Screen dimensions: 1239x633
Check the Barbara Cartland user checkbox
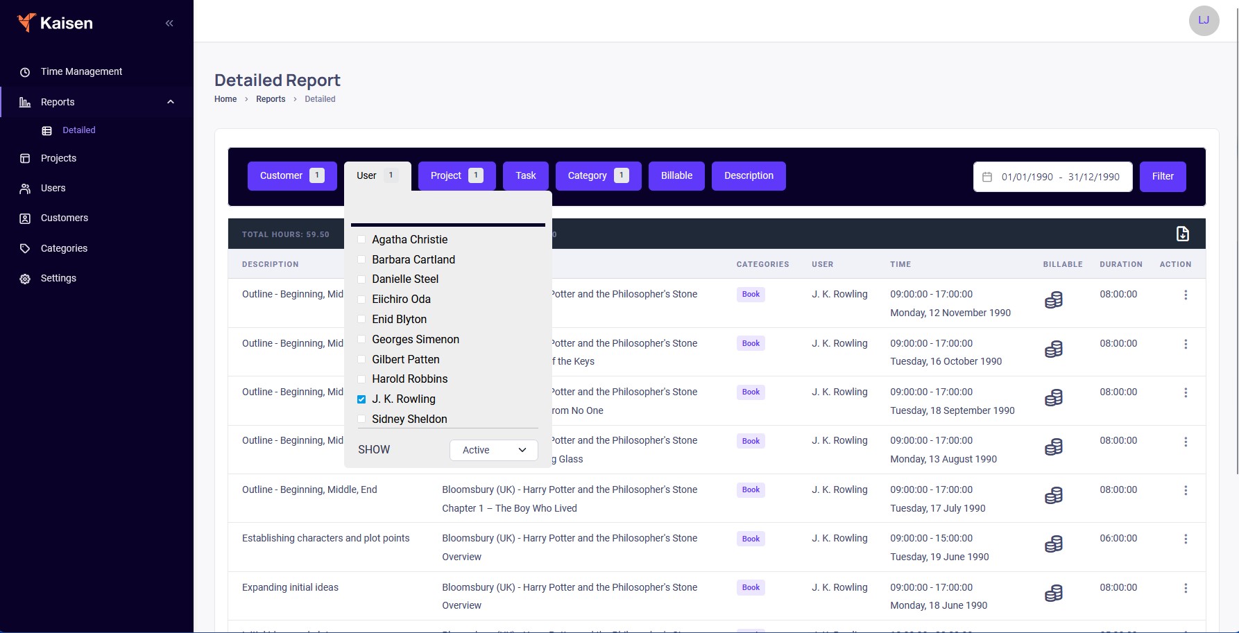(x=361, y=259)
